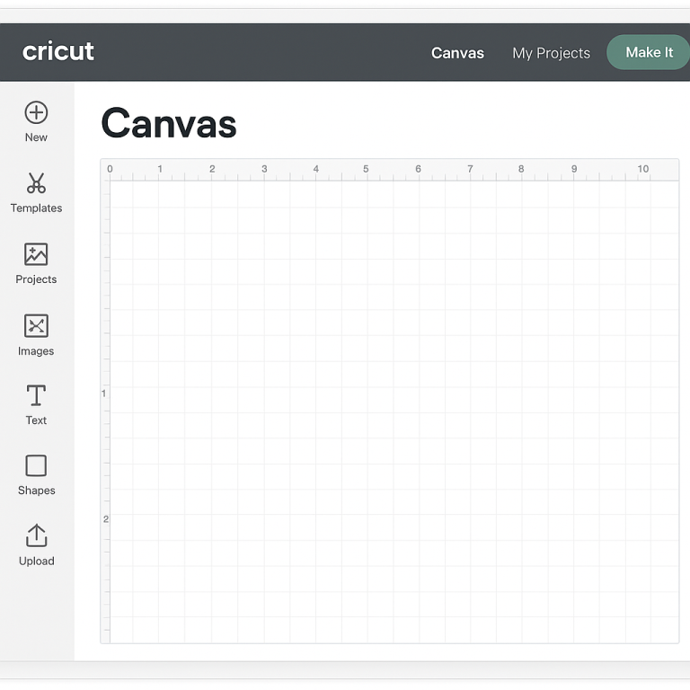This screenshot has height=690, width=690.
Task: Click the Canvas page heading
Action: pyautogui.click(x=169, y=123)
